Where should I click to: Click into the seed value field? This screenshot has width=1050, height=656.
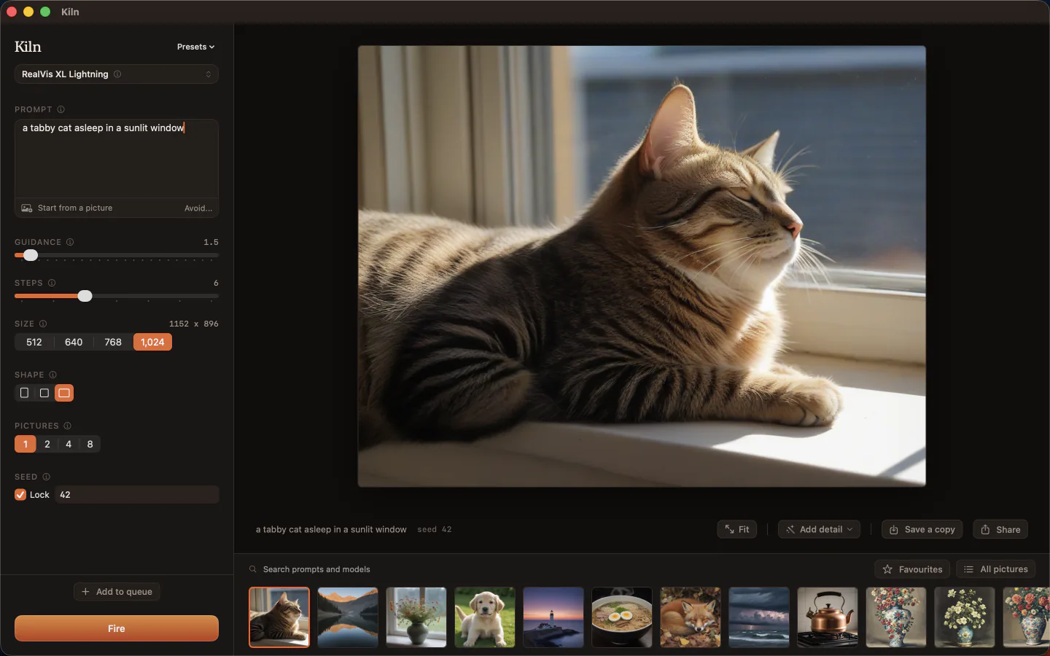[137, 495]
